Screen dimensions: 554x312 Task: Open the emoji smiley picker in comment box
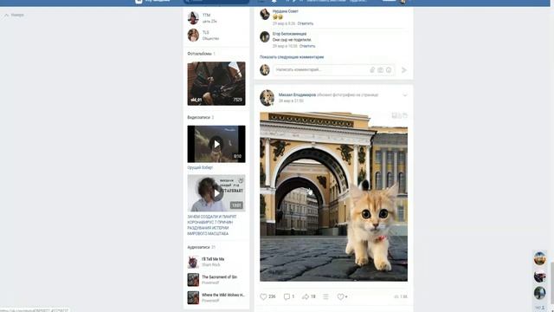(x=389, y=70)
